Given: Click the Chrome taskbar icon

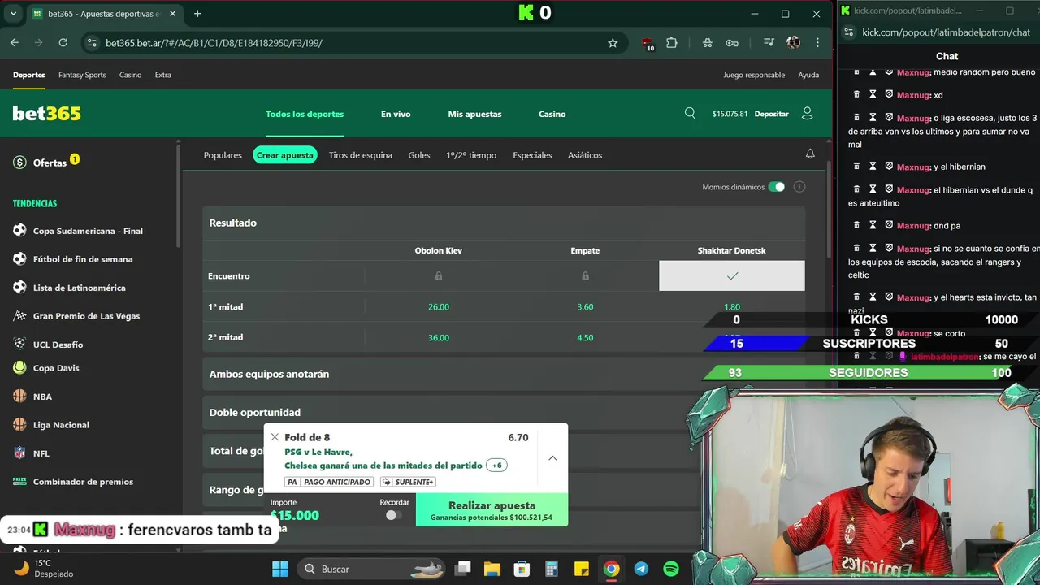Looking at the screenshot, I should [611, 569].
